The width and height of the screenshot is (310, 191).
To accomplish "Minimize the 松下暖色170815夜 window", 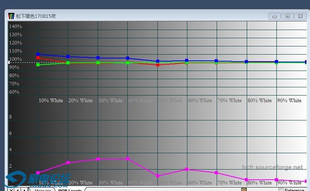I will coord(274,16).
